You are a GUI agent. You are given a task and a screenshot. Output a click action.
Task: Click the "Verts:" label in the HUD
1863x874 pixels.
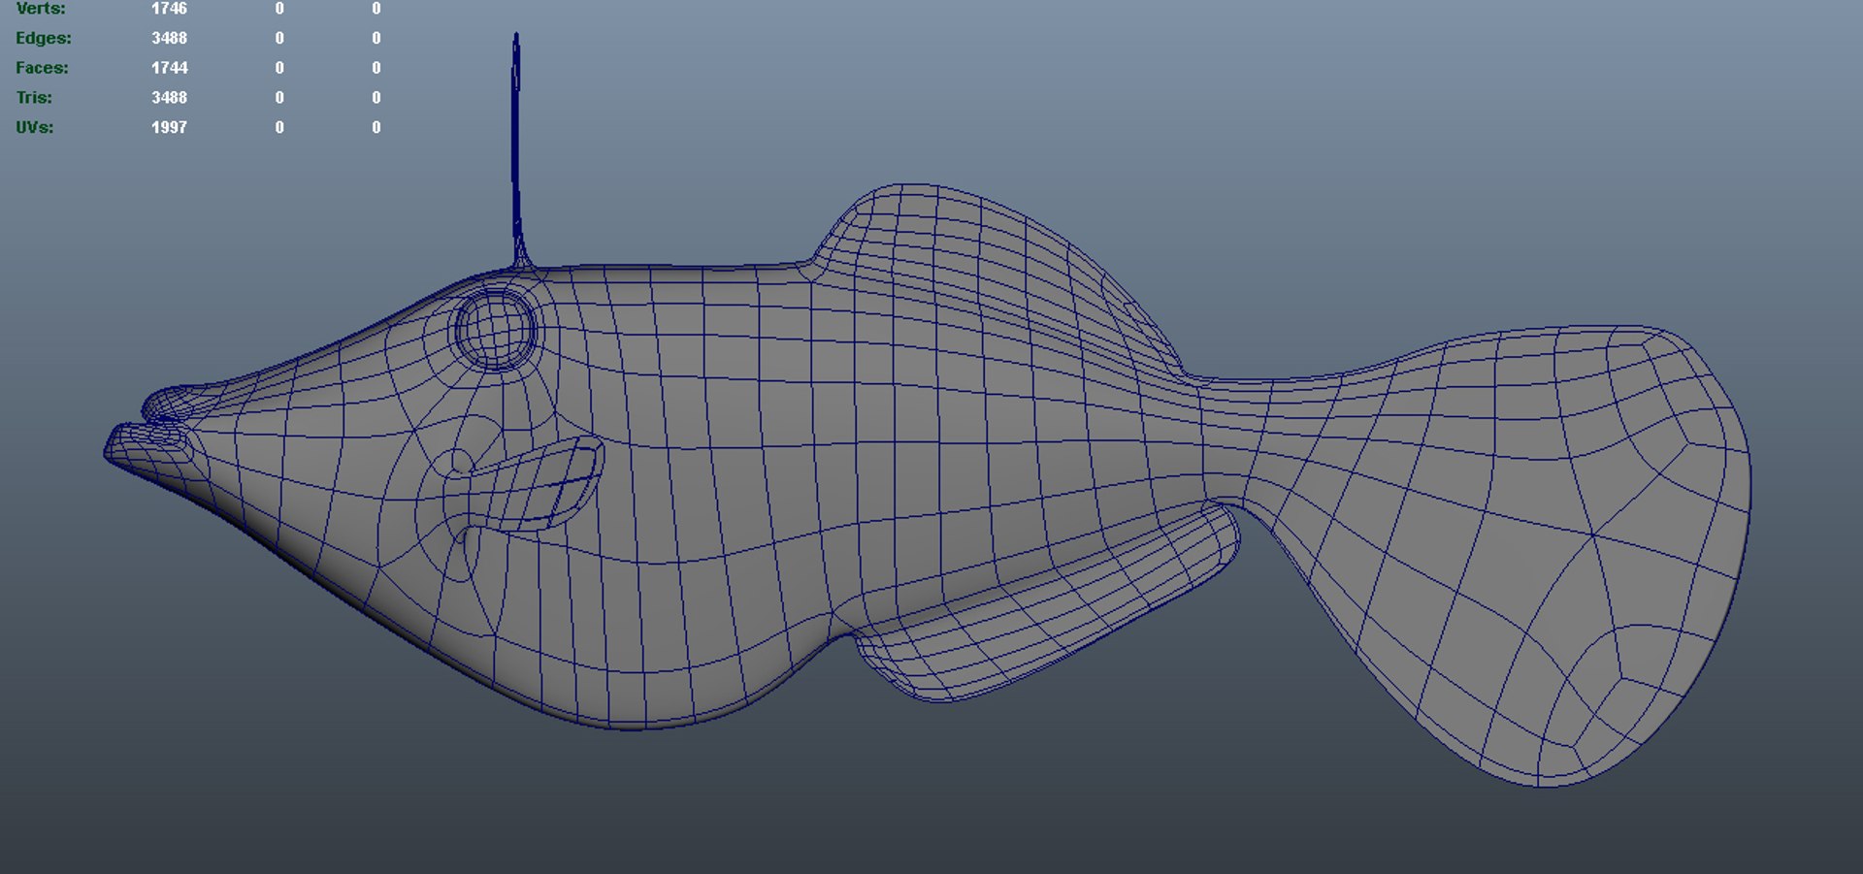tap(41, 8)
